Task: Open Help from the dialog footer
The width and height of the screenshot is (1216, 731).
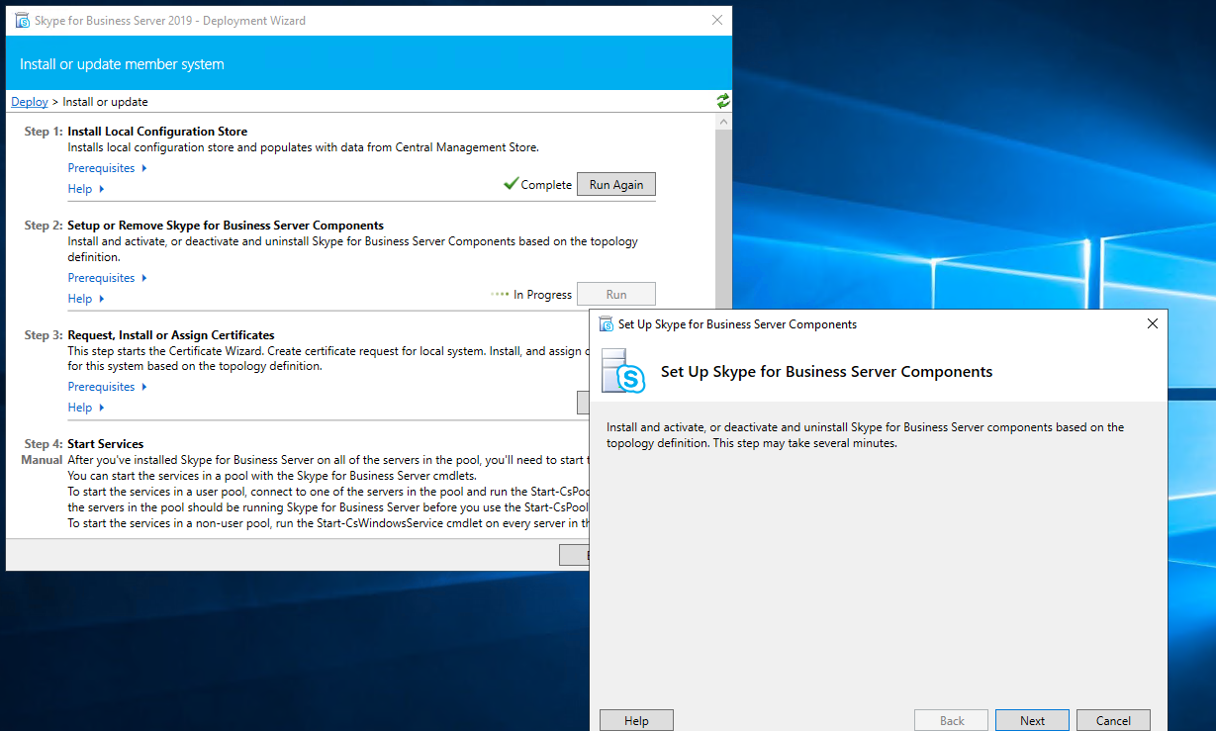Action: pyautogui.click(x=636, y=720)
